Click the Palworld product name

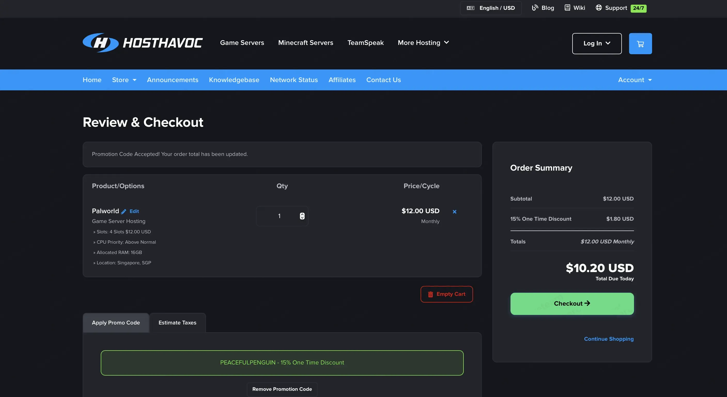(x=106, y=211)
